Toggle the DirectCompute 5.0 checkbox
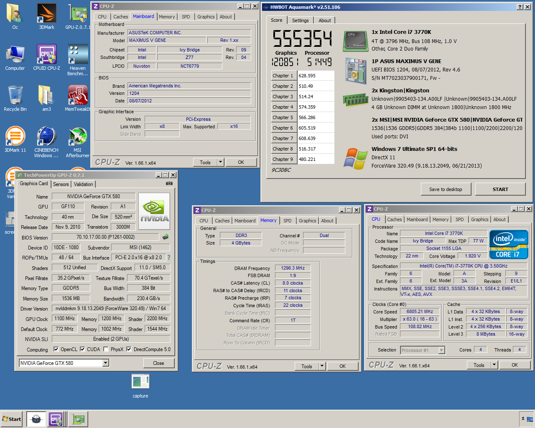Viewport: 535px width, 428px height. click(129, 349)
